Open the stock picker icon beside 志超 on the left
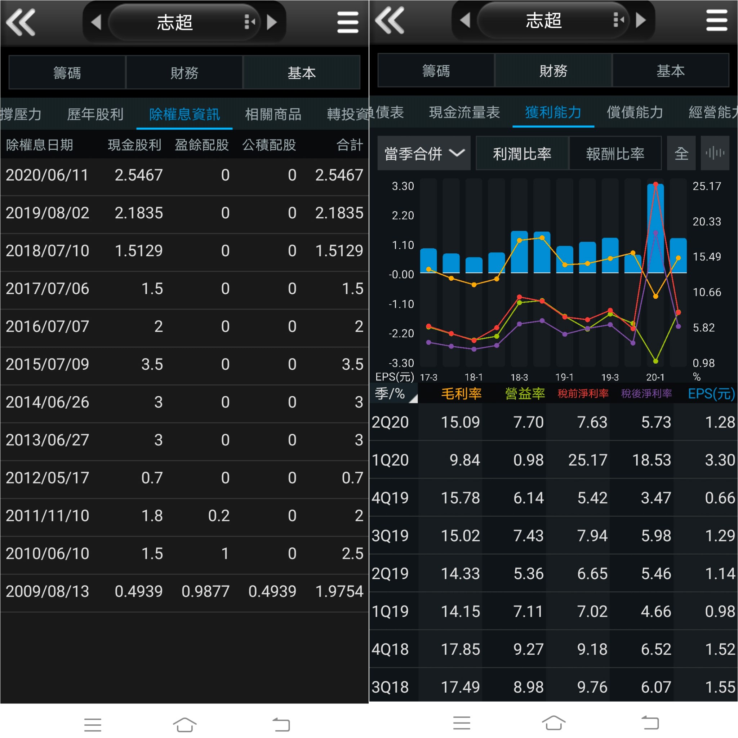Viewport: 738px width, 738px height. point(249,22)
